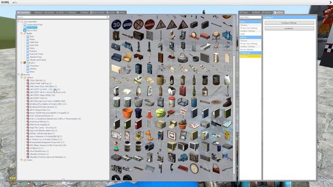Spawn the brown boot prop
333x187 pixels.
227,102
